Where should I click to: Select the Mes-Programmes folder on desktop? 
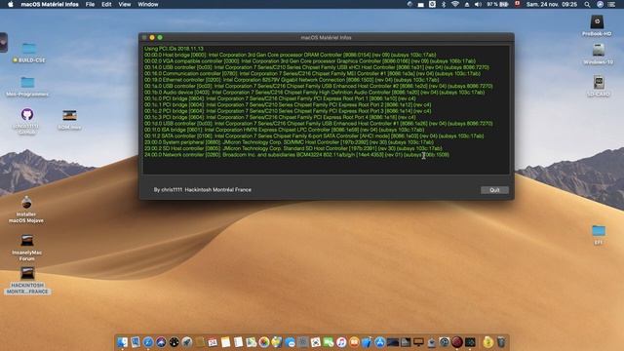(x=27, y=87)
